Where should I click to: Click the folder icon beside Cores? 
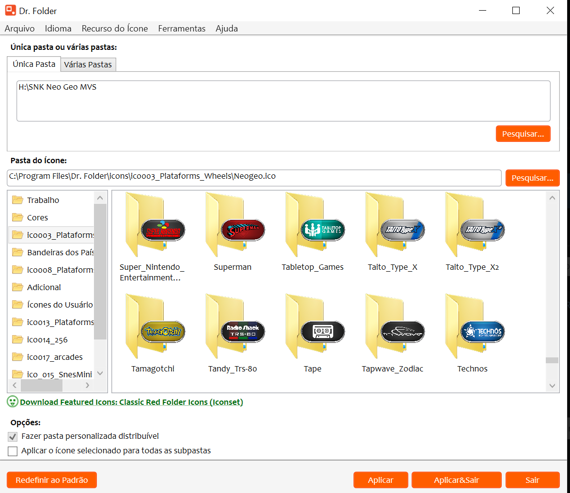click(17, 217)
